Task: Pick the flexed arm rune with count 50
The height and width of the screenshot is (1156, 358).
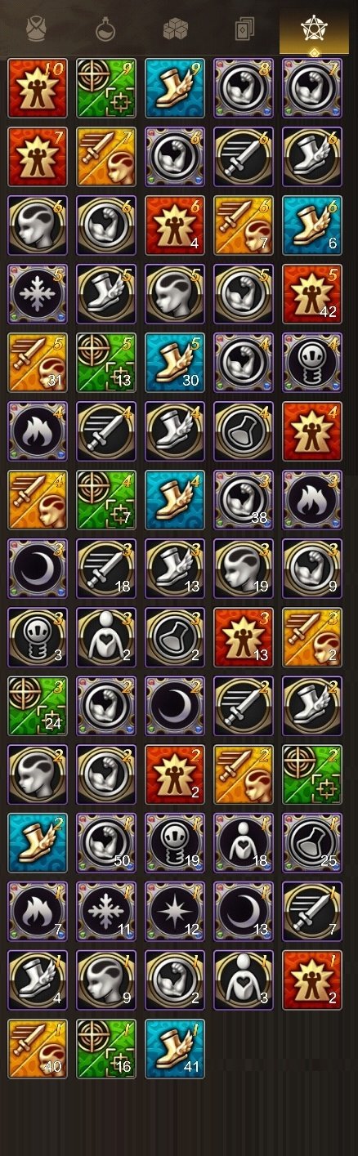Action: coord(106,842)
